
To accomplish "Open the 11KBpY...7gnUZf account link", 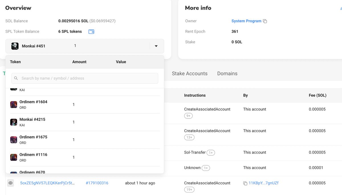I will (x=264, y=183).
